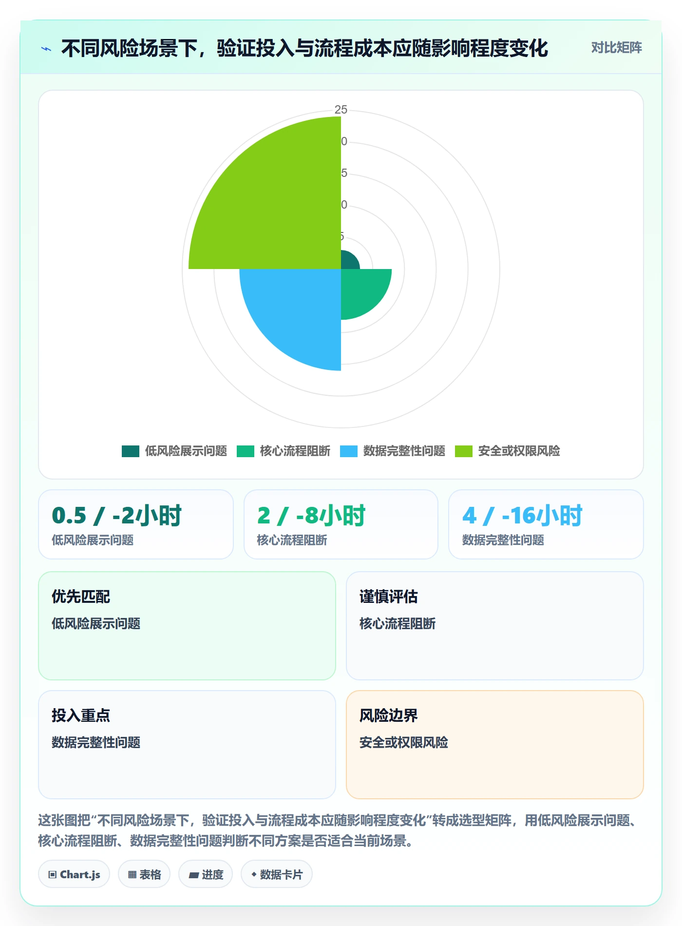
Task: Select the 投入重点 matrix card
Action: pos(187,745)
